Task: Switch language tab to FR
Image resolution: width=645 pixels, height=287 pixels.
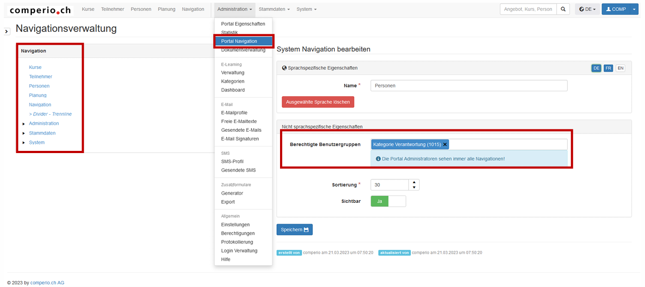Action: click(608, 68)
